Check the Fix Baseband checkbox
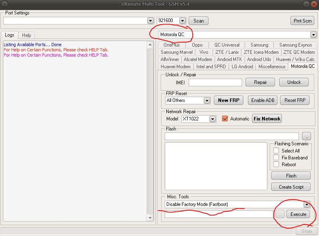 coord(276,158)
